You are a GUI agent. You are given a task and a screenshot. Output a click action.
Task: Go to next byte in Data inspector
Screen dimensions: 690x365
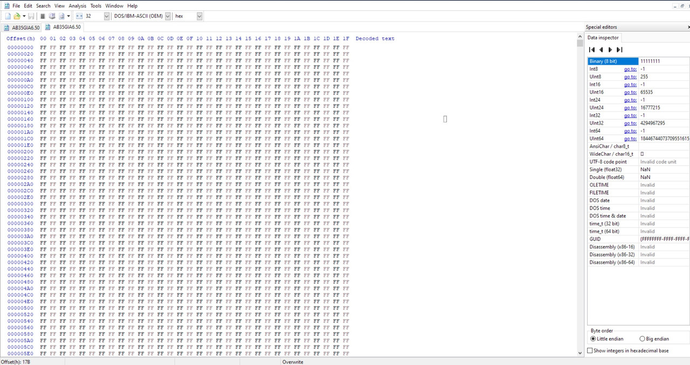(x=610, y=50)
